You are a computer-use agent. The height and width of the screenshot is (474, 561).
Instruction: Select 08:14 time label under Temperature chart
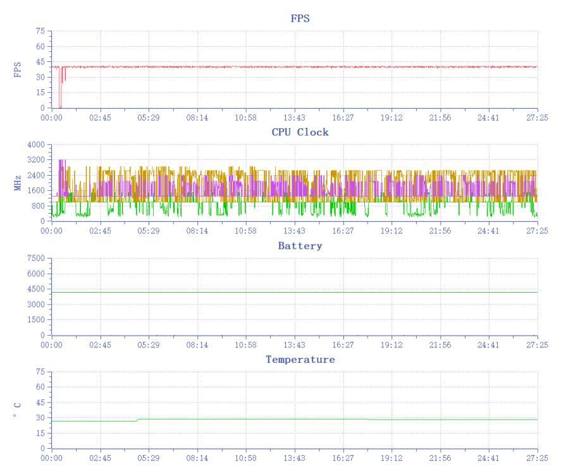(x=197, y=458)
